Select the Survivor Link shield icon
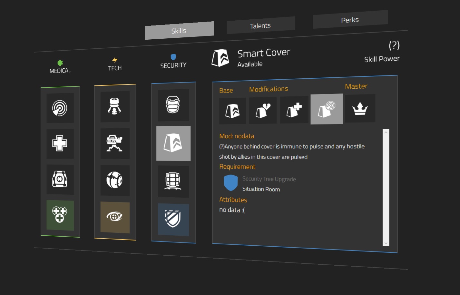 tap(173, 219)
